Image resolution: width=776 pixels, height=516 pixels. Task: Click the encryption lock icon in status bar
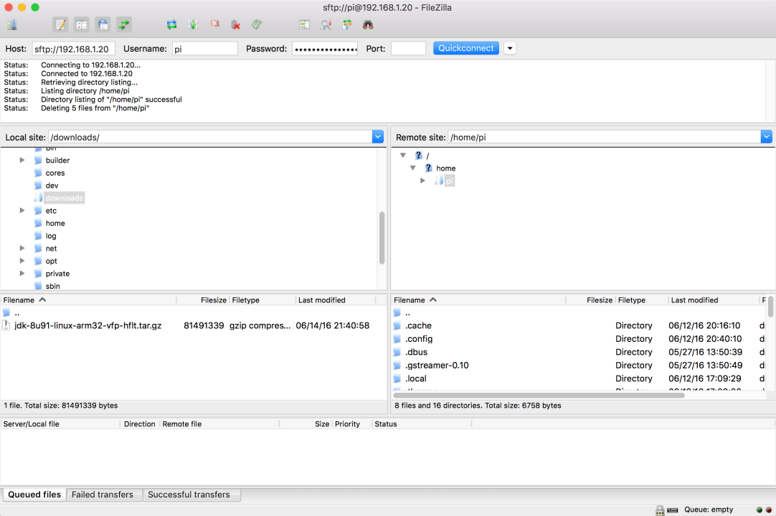661,510
